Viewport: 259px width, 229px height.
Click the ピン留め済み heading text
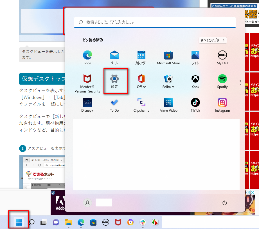pos(93,40)
